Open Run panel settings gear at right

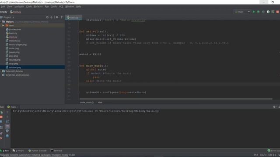(x=274, y=107)
